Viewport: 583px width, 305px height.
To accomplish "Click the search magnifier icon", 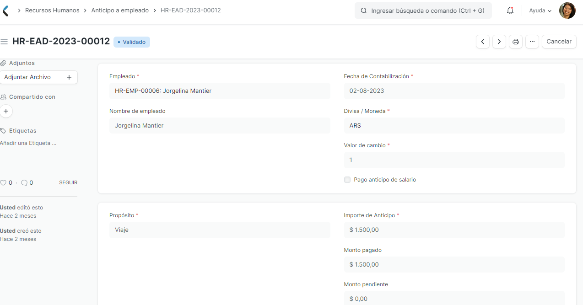I will click(364, 11).
